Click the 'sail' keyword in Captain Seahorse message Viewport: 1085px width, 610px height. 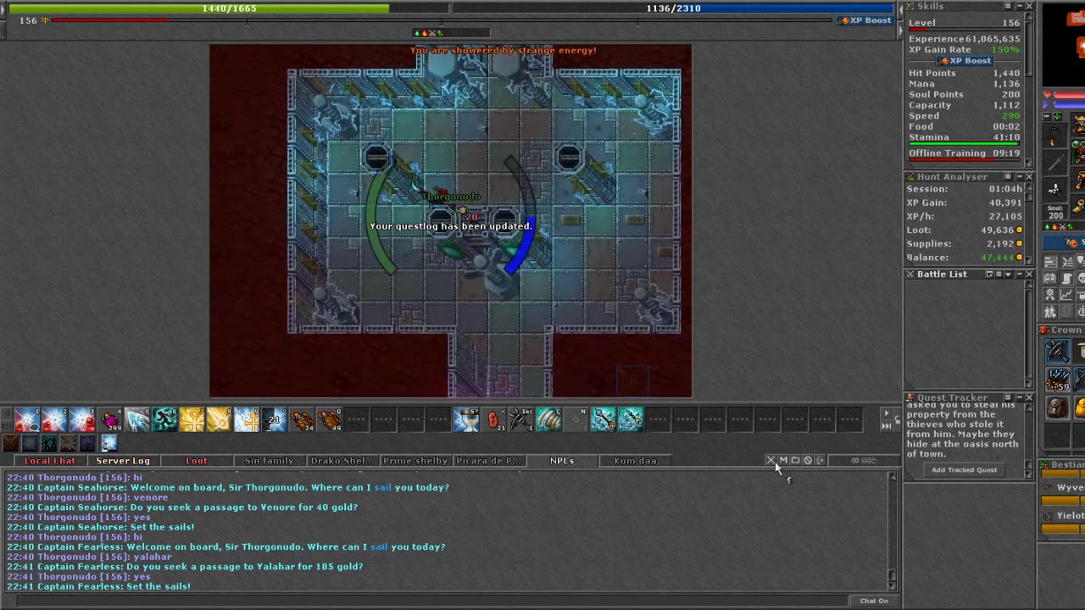point(382,488)
